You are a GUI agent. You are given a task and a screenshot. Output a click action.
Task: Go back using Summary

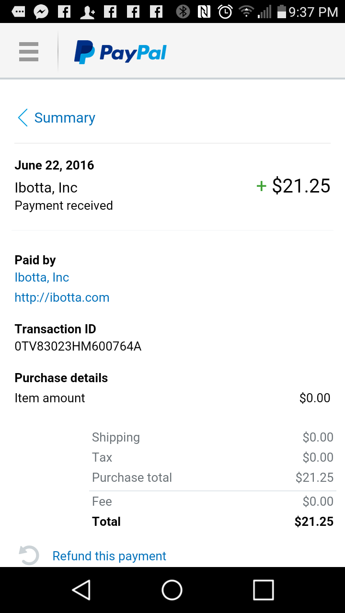click(x=64, y=117)
